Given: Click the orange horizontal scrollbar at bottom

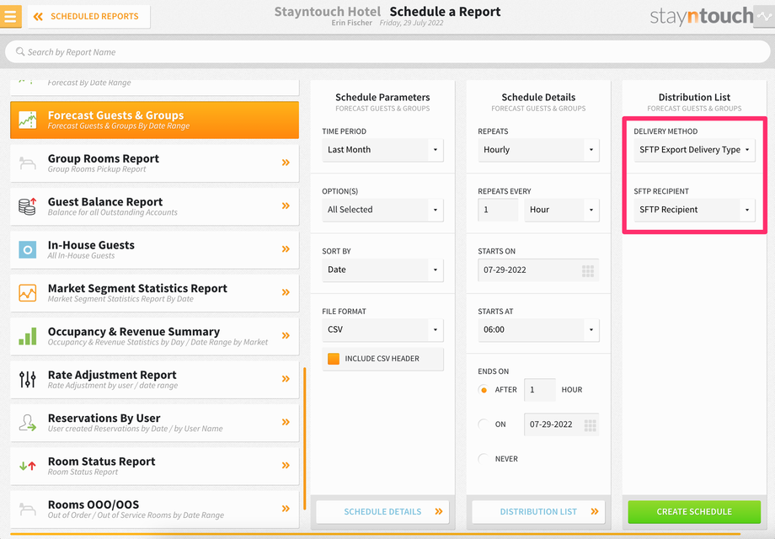Looking at the screenshot, I should point(376,534).
